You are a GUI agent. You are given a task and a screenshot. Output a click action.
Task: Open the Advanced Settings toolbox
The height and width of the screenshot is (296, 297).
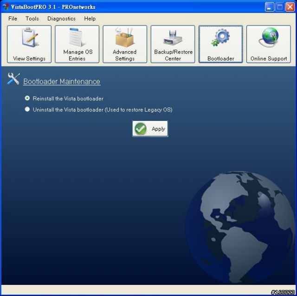(x=125, y=44)
